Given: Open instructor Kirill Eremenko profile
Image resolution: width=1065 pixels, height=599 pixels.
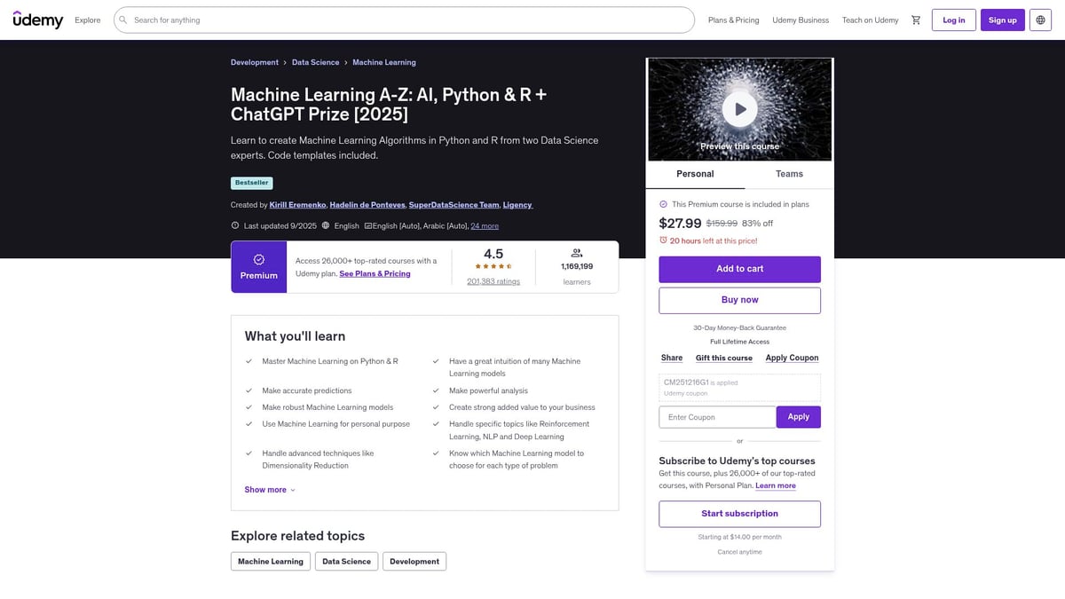Looking at the screenshot, I should point(297,204).
